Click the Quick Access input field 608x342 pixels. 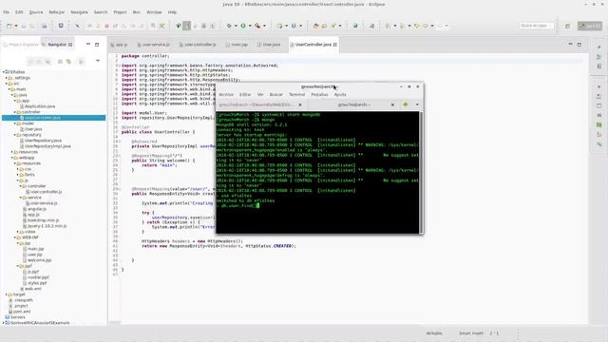(536, 26)
